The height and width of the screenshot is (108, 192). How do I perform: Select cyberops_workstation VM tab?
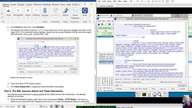[106, 6]
